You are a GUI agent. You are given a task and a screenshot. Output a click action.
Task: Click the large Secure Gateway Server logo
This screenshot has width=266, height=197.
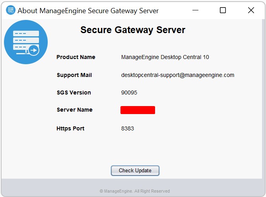(26, 42)
